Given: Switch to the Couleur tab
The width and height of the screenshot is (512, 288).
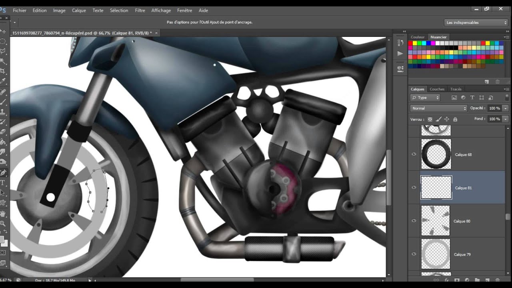Looking at the screenshot, I should click(418, 37).
